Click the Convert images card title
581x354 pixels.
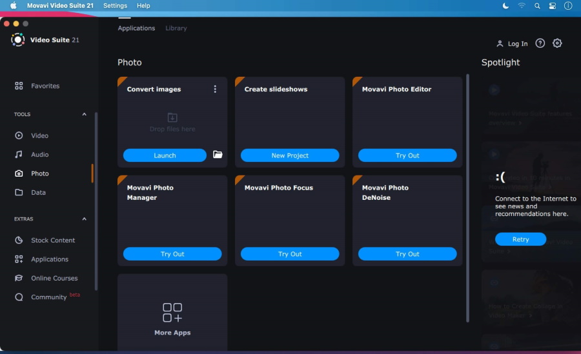point(154,89)
